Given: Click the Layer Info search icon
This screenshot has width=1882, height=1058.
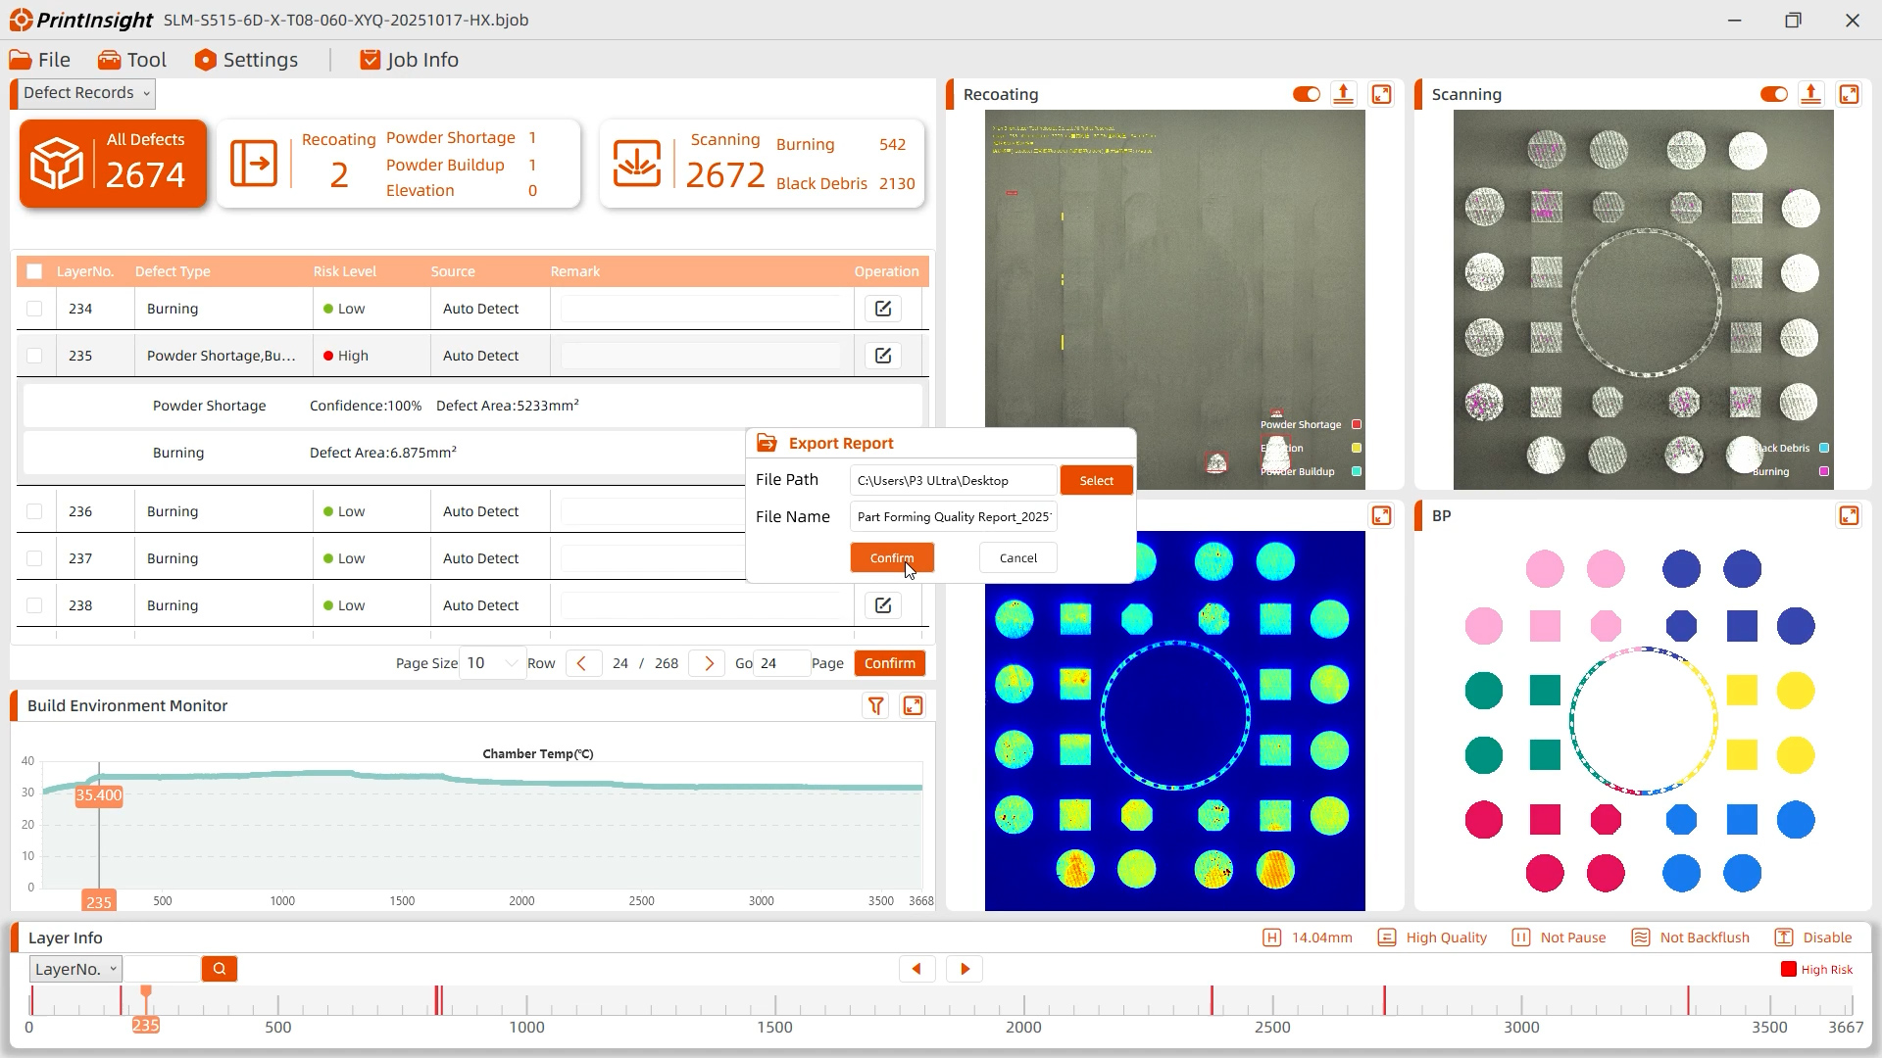Looking at the screenshot, I should point(220,969).
